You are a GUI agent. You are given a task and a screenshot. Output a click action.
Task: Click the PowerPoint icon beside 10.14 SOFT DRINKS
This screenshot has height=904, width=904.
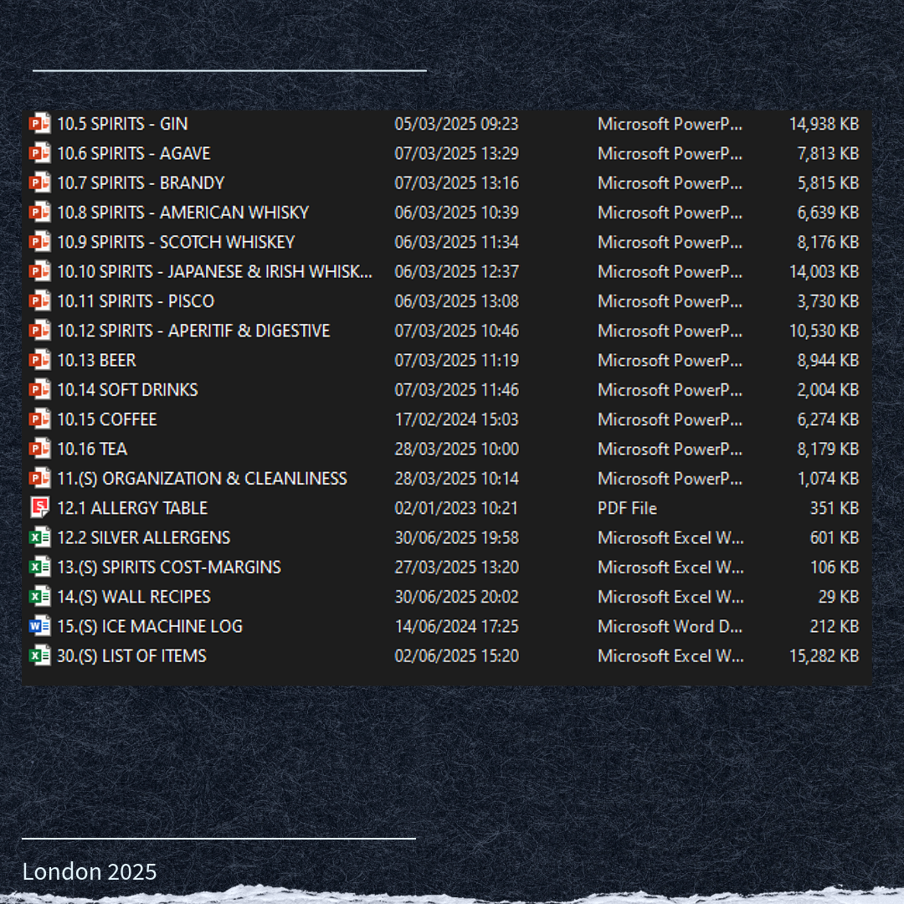point(40,390)
